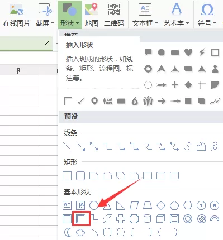This screenshot has width=223, height=240.
Task: Select the L-shape basic shape
Action: pos(94,219)
